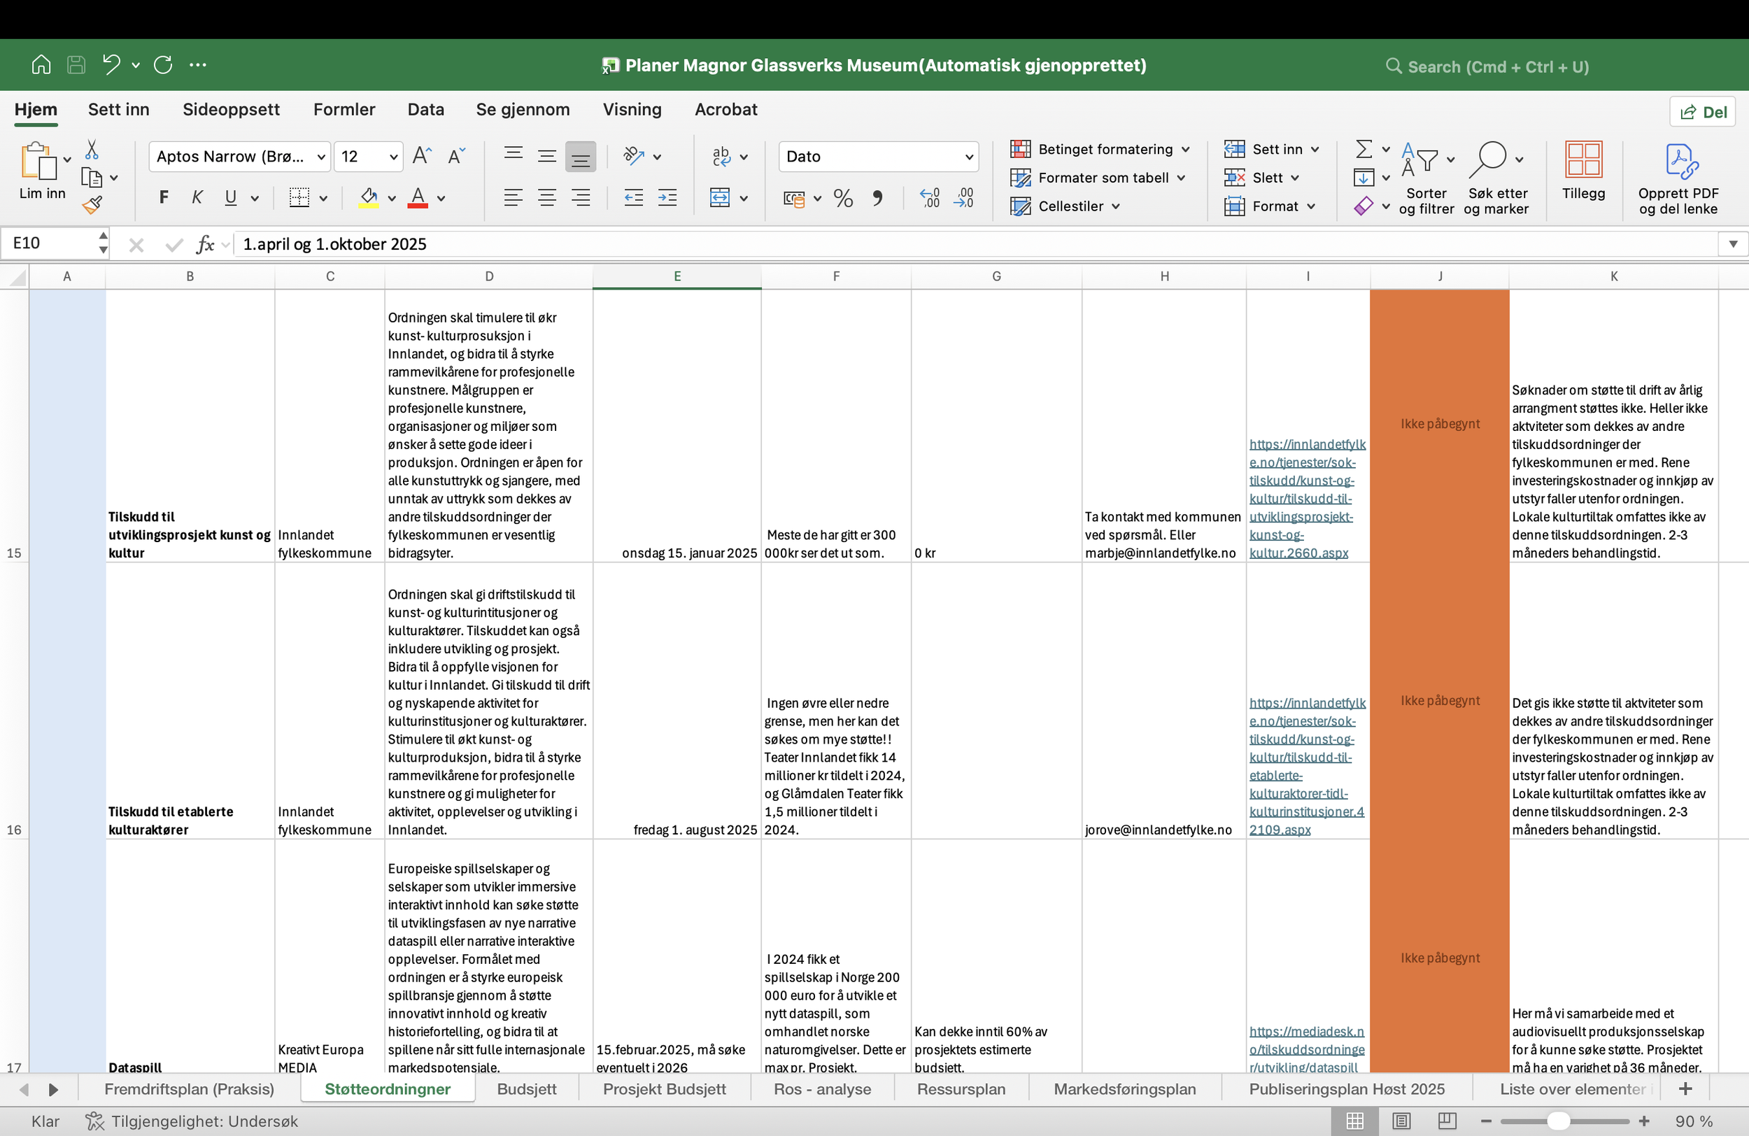Click the AutoSum sigma icon
The width and height of the screenshot is (1749, 1136).
click(x=1364, y=149)
